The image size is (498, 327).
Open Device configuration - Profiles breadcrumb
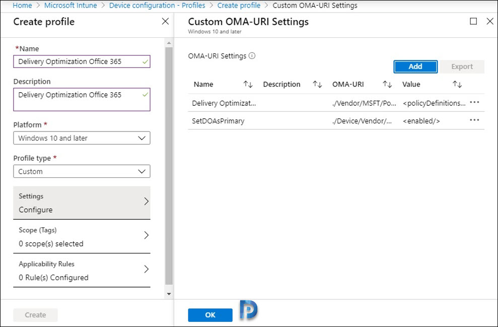click(x=157, y=6)
